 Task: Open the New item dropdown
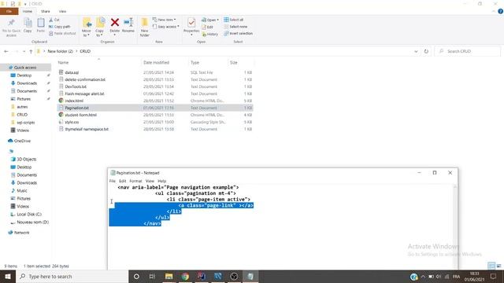tap(164, 20)
